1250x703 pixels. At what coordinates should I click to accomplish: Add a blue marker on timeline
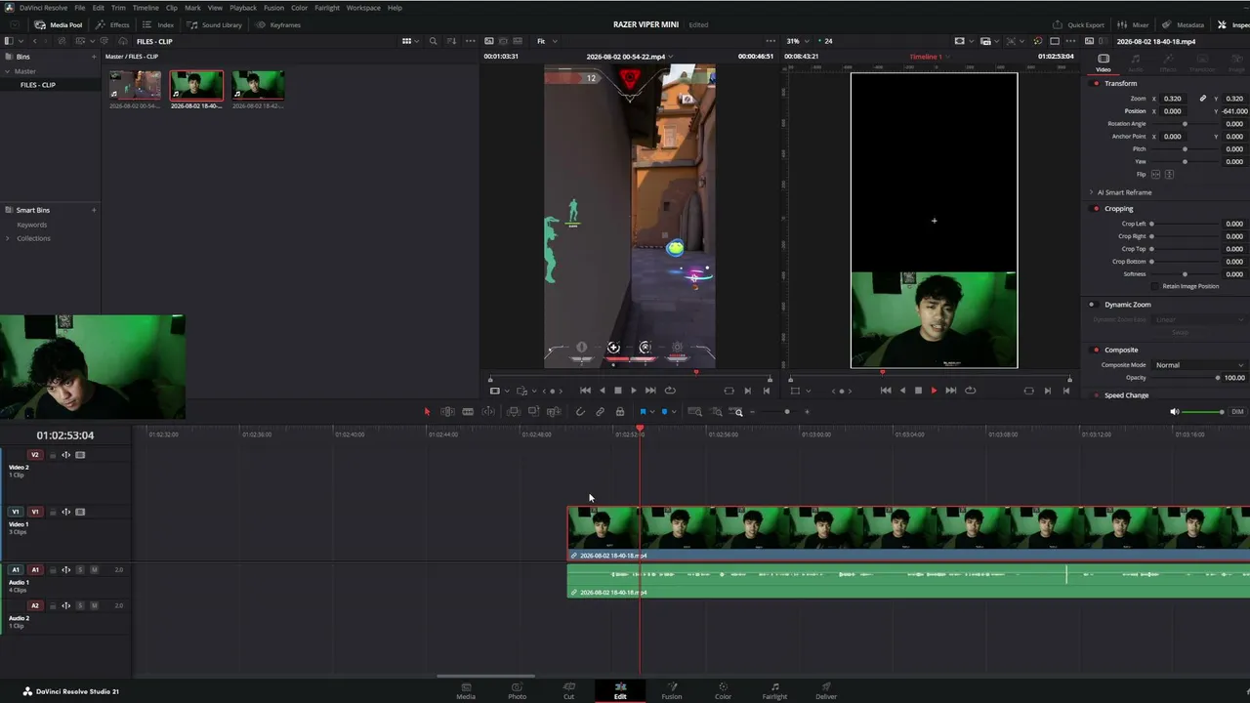pos(664,412)
